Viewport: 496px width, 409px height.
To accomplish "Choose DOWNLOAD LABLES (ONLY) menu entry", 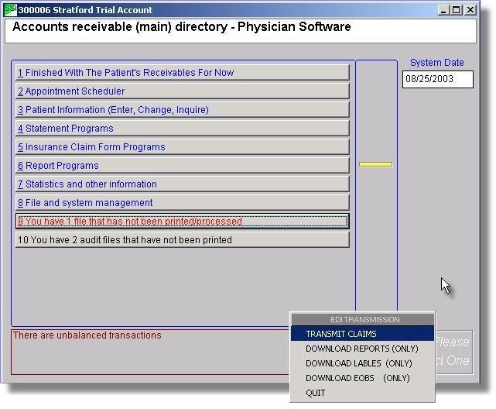I will click(362, 363).
